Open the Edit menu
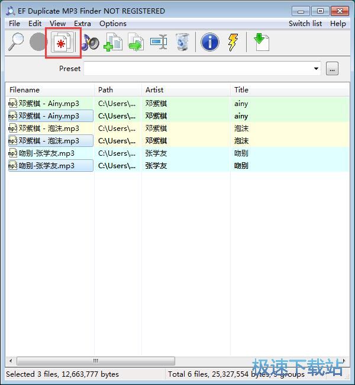355x385 pixels. [35, 24]
